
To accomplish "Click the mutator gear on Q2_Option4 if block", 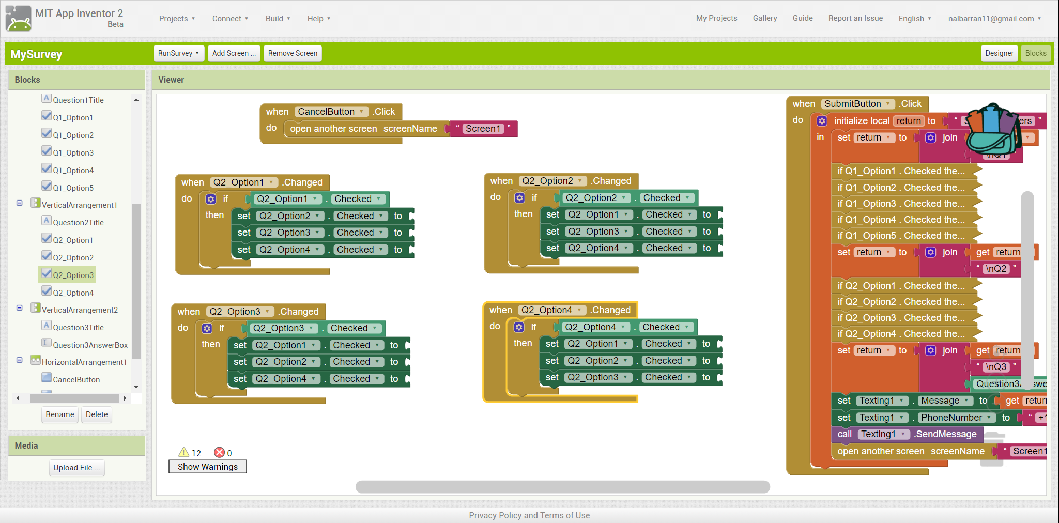I will pos(519,327).
